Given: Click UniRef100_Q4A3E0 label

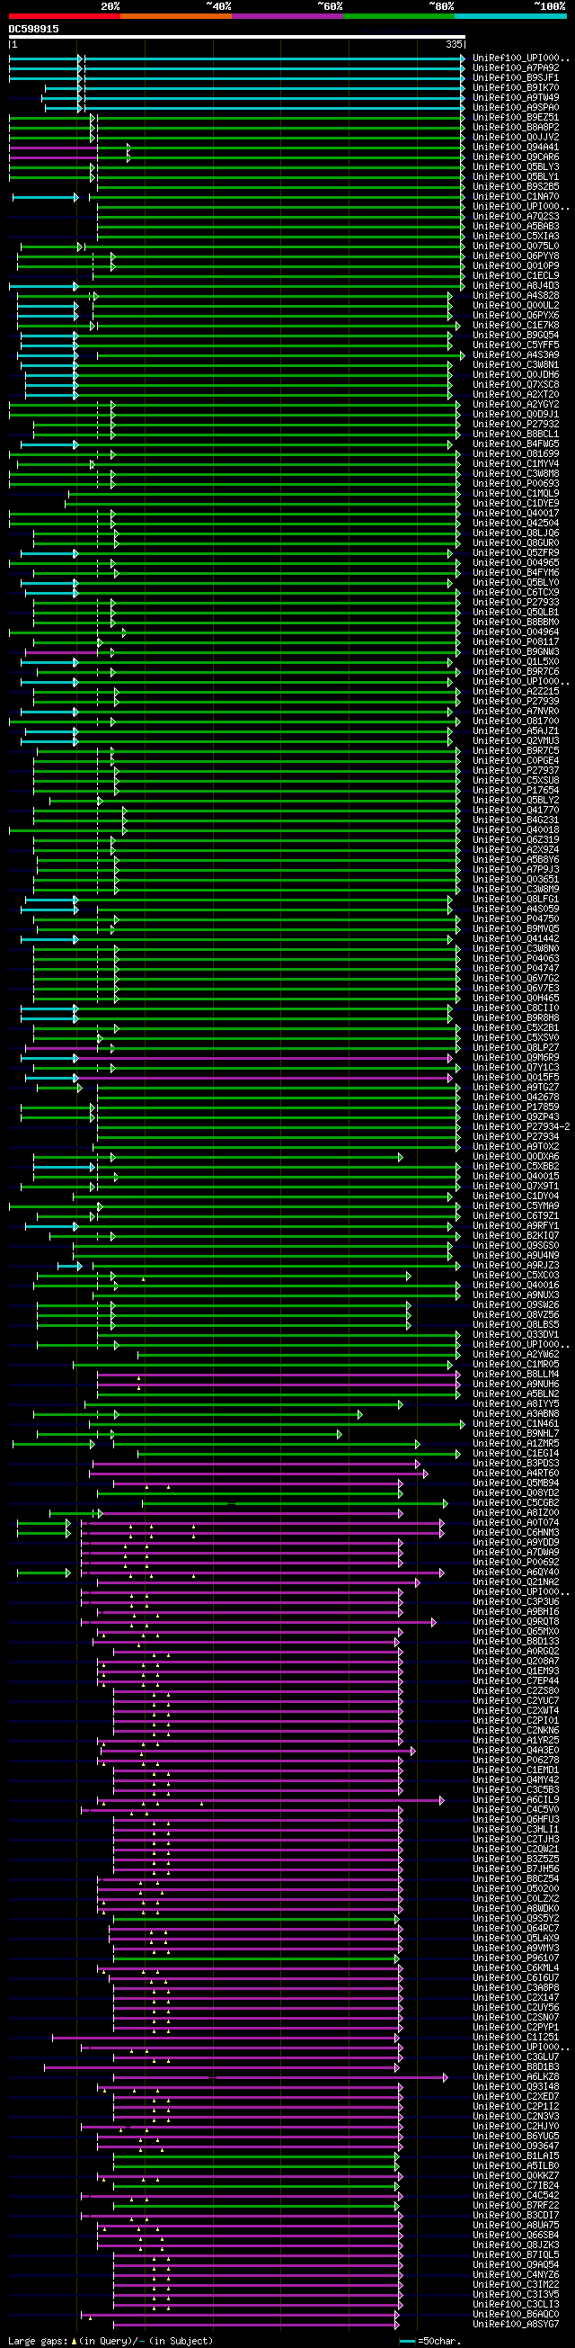Looking at the screenshot, I should point(516,1750).
